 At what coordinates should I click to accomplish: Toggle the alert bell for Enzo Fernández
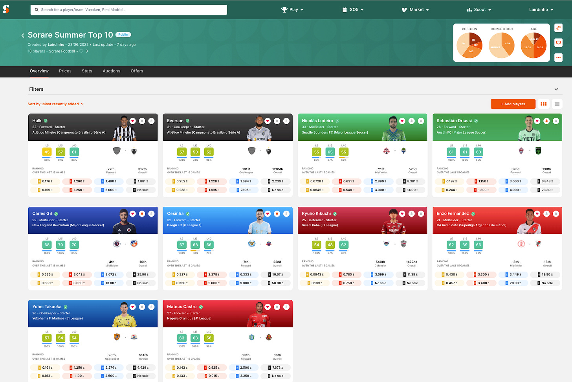(x=546, y=214)
